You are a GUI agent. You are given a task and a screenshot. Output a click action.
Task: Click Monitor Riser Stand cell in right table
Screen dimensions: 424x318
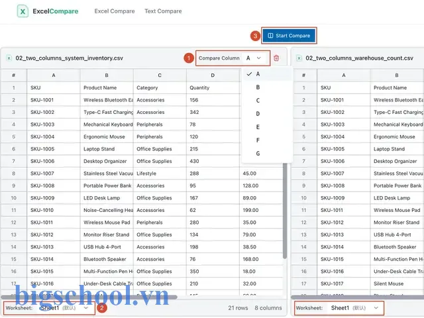click(397, 223)
